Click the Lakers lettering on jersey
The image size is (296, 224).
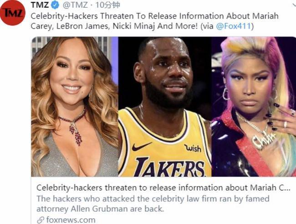point(170,167)
